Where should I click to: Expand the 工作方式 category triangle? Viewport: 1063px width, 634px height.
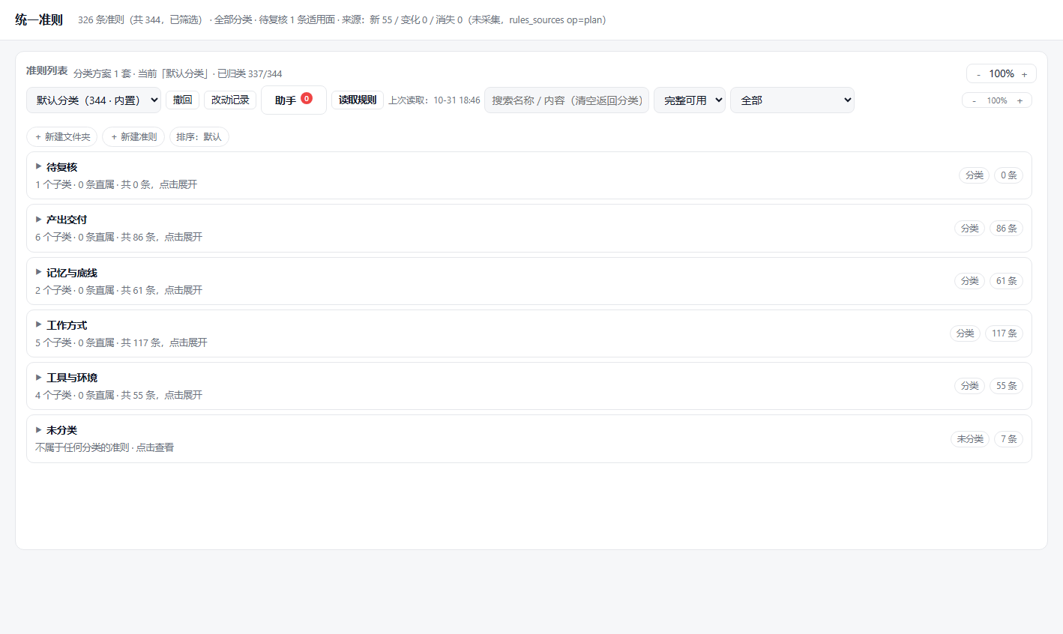[x=39, y=324]
